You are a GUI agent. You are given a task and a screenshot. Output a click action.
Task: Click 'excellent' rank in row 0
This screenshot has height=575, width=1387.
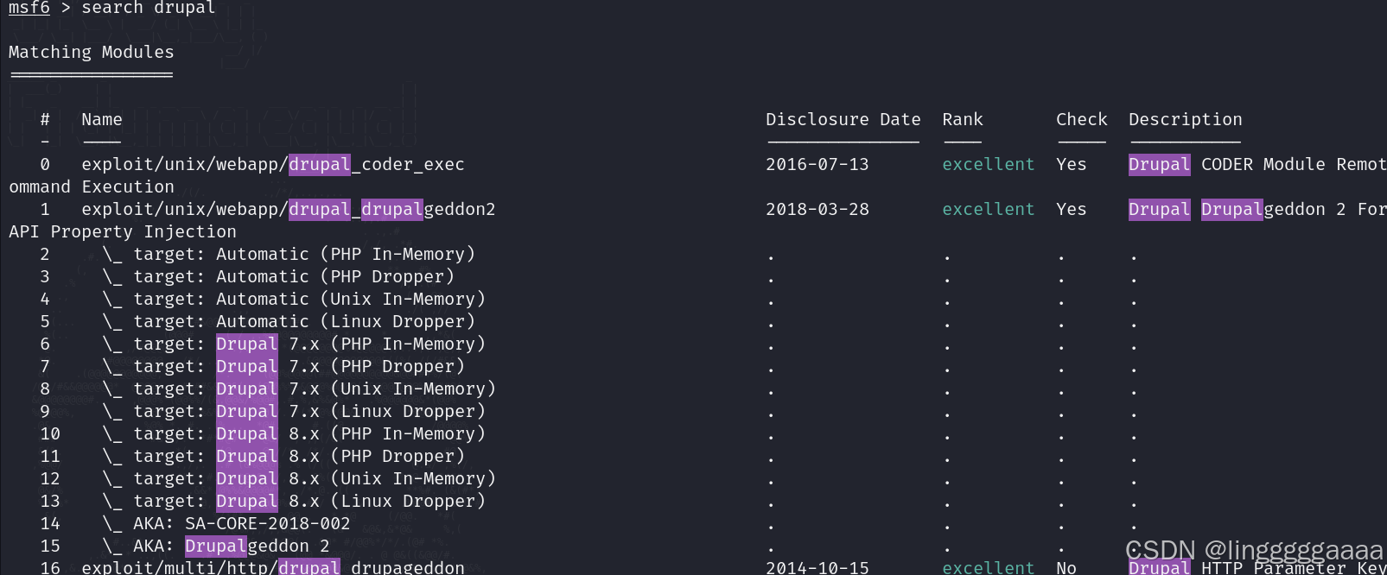pos(989,165)
